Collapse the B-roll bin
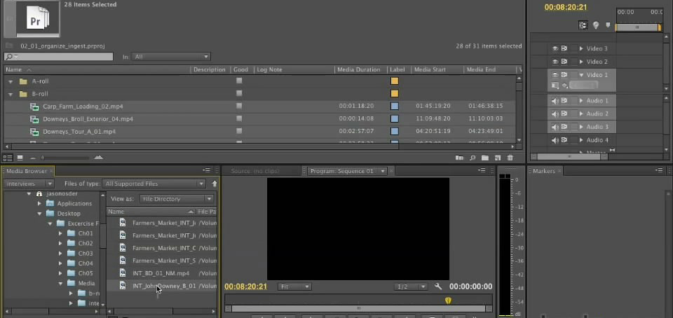 click(x=11, y=94)
